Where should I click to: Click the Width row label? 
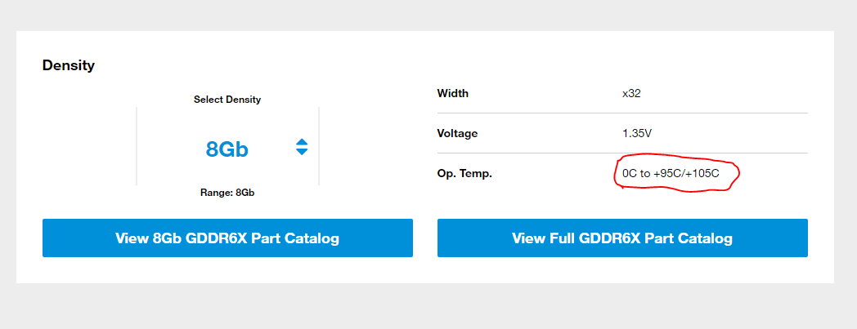point(452,93)
